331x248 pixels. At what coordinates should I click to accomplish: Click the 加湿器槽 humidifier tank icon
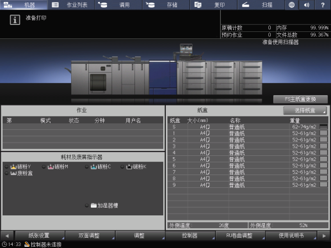click(93, 206)
